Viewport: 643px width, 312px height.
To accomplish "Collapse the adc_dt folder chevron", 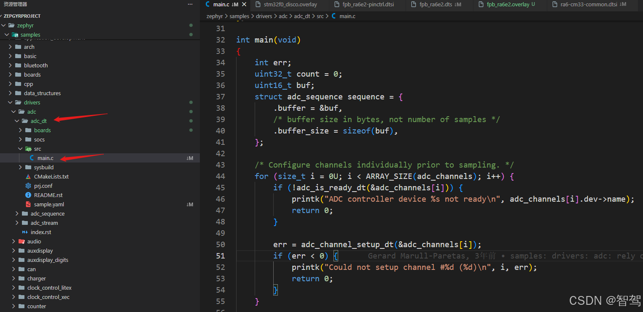I will click(x=17, y=121).
